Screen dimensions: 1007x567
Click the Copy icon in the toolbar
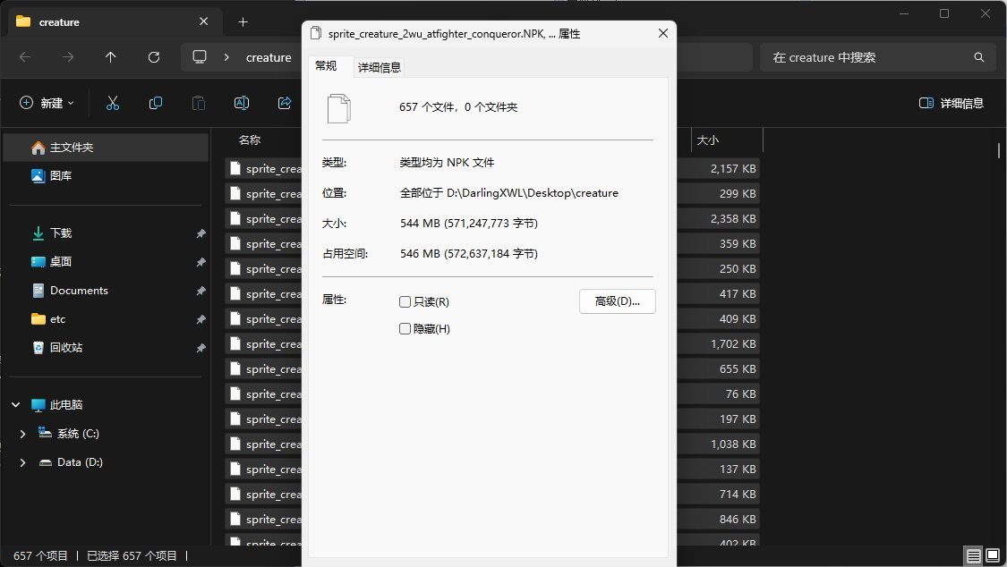(x=155, y=103)
